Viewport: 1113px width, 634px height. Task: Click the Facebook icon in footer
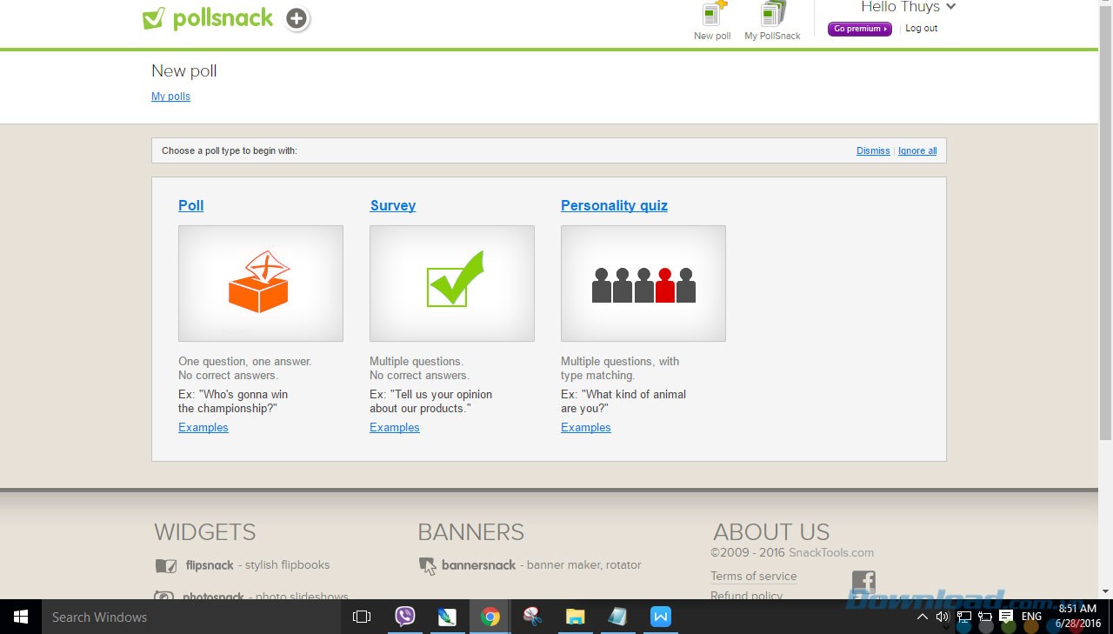point(863,582)
